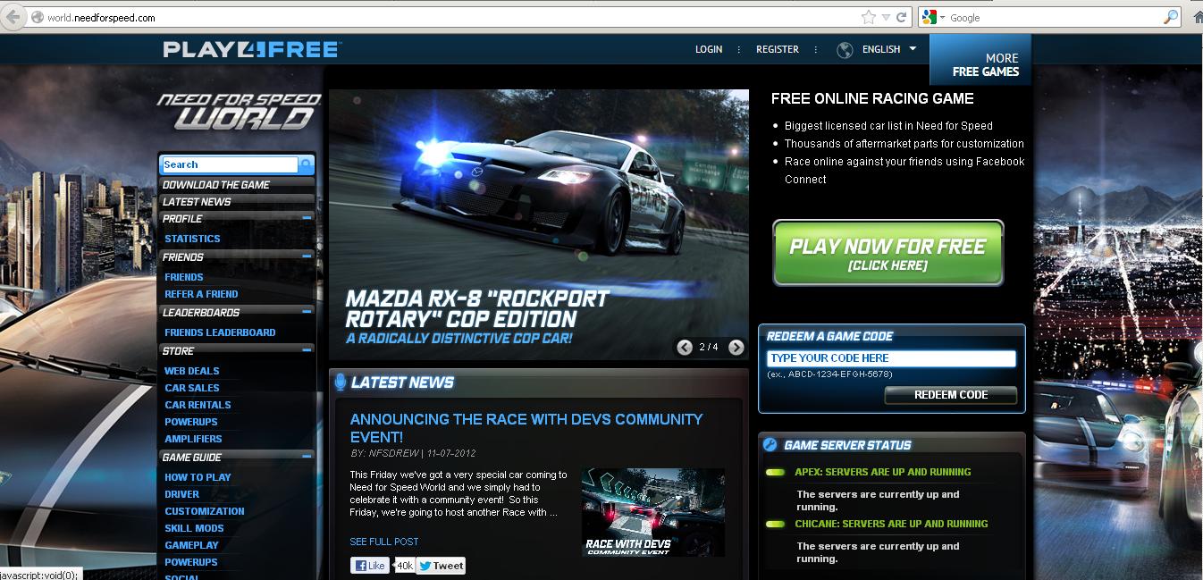Collapse the FRIENDS sidebar section
Viewport: 1203px width, 580px height.
[x=307, y=256]
